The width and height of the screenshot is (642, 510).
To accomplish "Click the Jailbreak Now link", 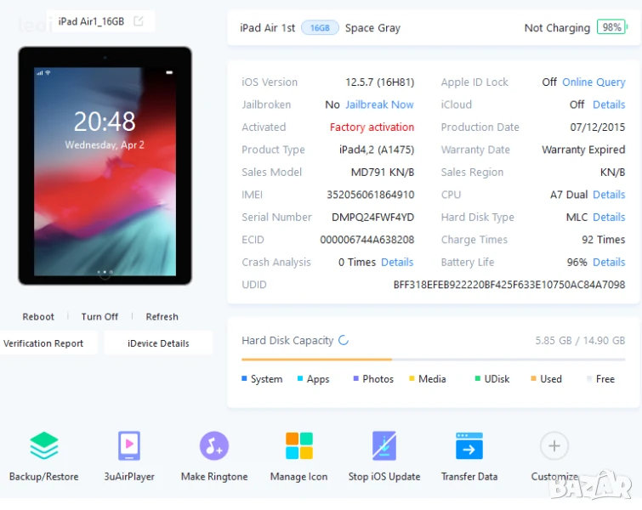I will coord(379,105).
